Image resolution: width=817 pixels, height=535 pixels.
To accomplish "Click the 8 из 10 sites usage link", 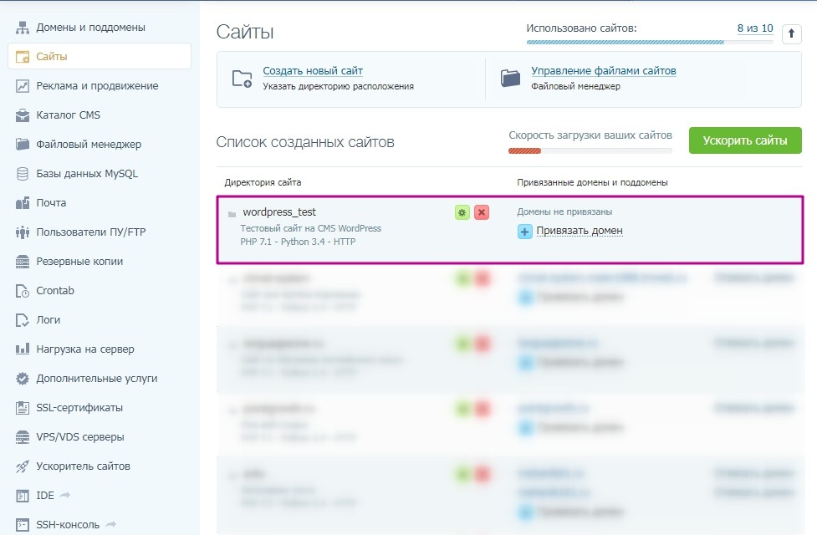I will tap(755, 28).
